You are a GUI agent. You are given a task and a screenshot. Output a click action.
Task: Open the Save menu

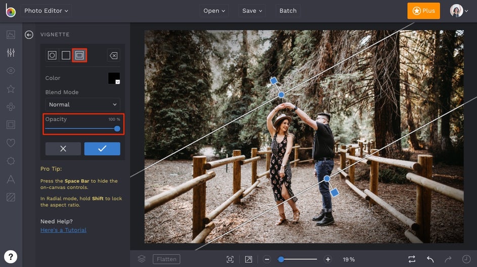252,11
